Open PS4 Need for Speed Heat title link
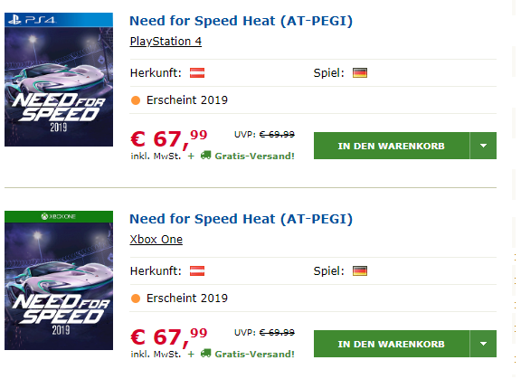The height and width of the screenshot is (379, 521). (241, 21)
